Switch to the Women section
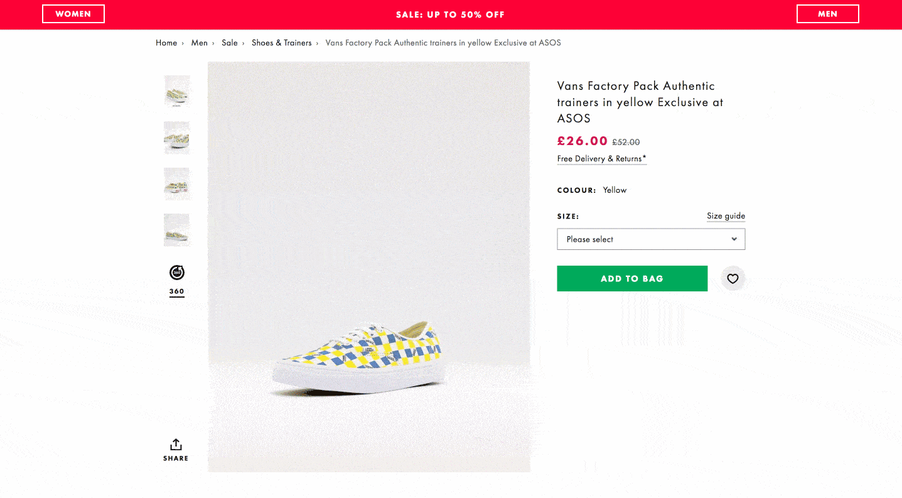The width and height of the screenshot is (902, 498). pyautogui.click(x=73, y=14)
